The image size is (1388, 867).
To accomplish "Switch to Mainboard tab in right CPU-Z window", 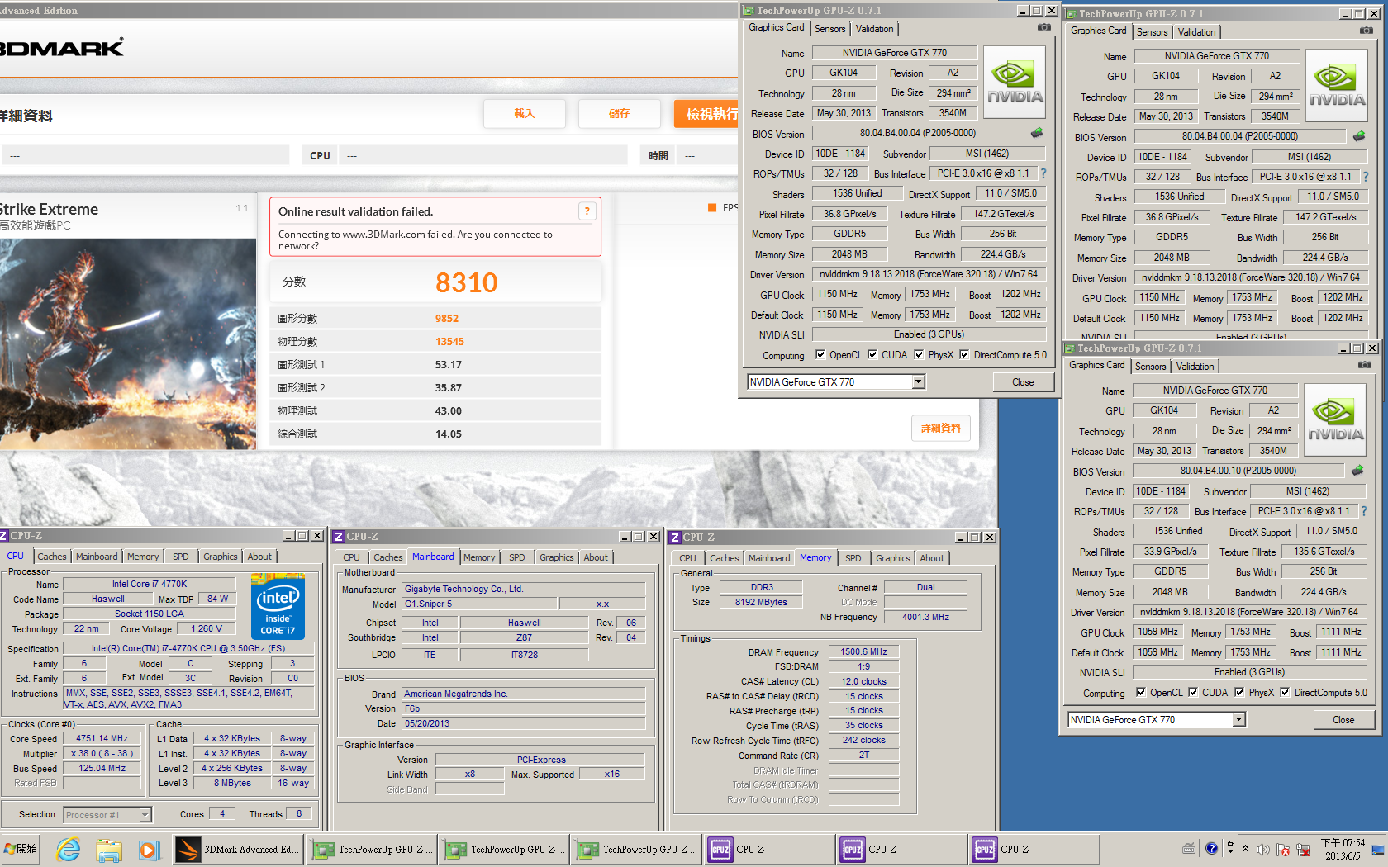I will click(x=769, y=558).
